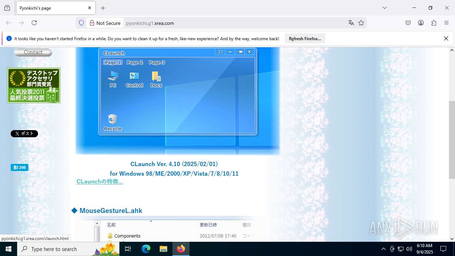This screenshot has height=256, width=455.
Task: Open the tracking protection shield icon
Action: pos(81,23)
